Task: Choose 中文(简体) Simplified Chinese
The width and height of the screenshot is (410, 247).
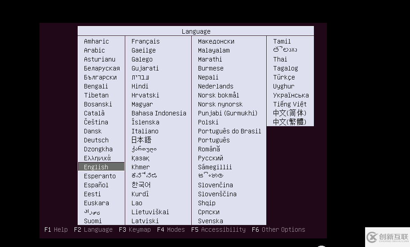Action: click(x=289, y=113)
